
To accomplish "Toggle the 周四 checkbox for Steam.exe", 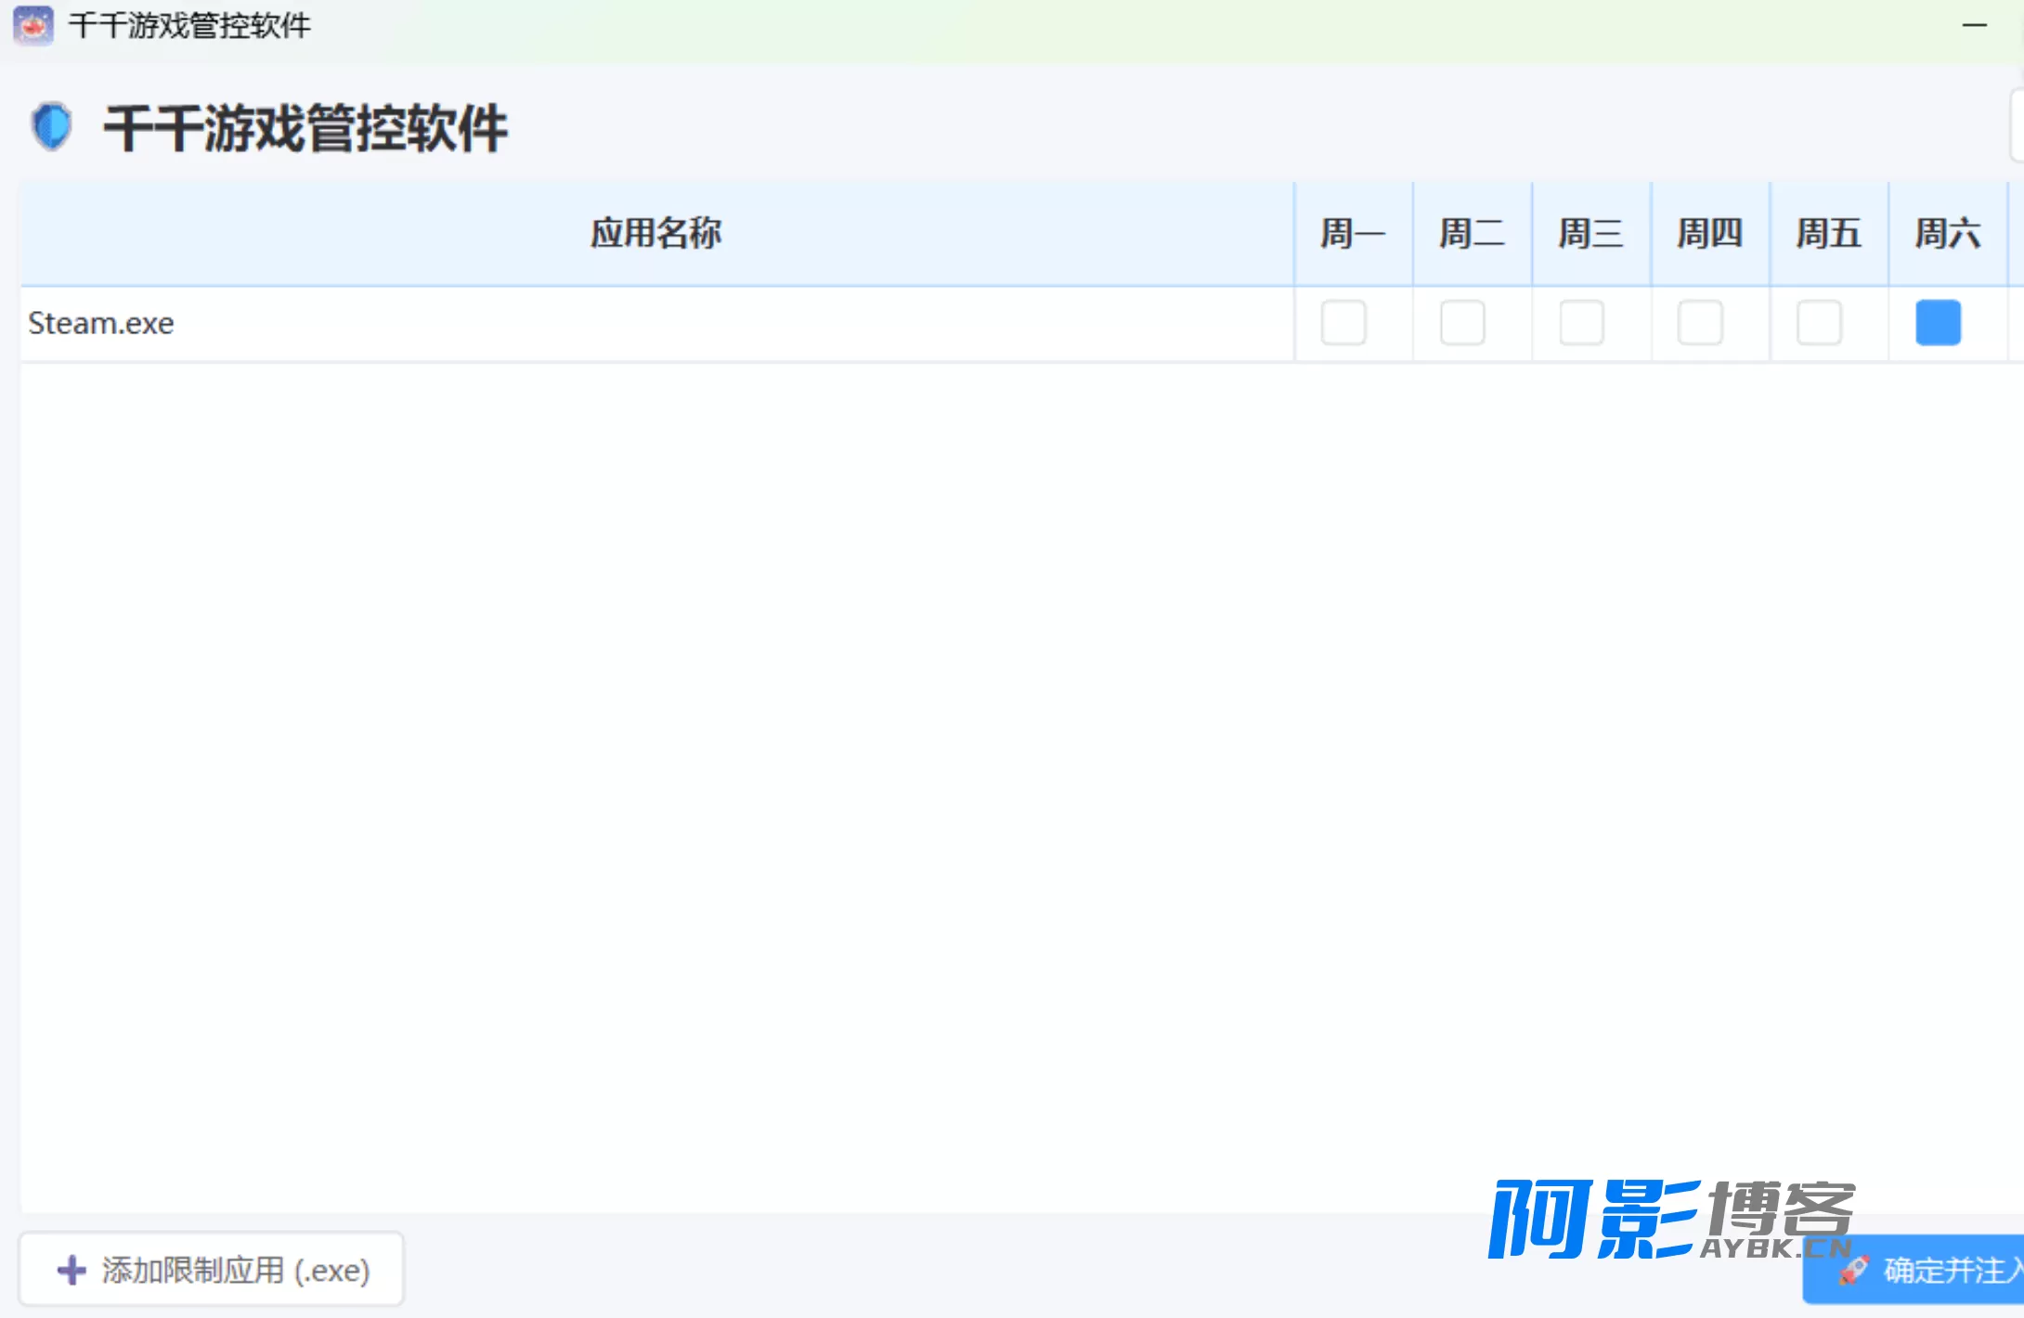I will coord(1700,323).
